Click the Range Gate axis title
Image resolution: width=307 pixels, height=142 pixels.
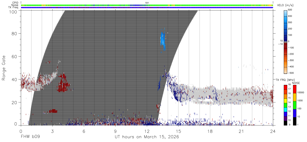pos(4,68)
